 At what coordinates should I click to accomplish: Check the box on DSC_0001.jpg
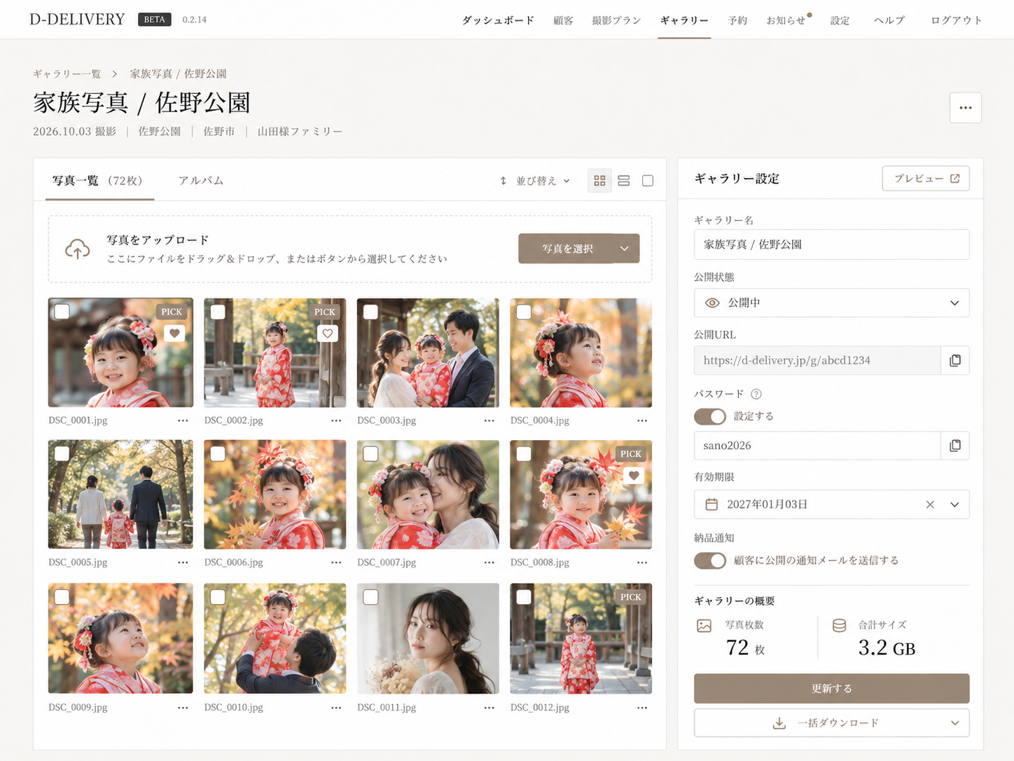click(62, 312)
